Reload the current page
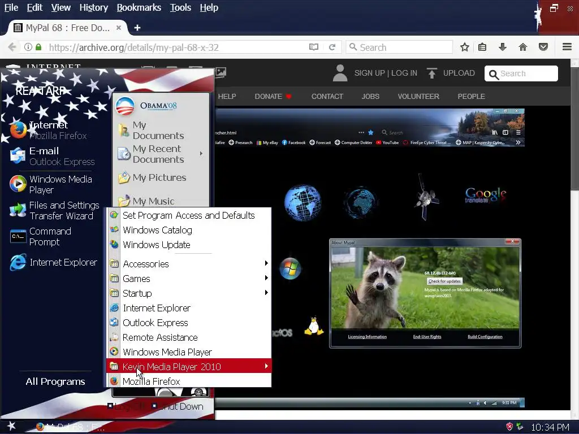The height and width of the screenshot is (434, 579). tap(332, 47)
